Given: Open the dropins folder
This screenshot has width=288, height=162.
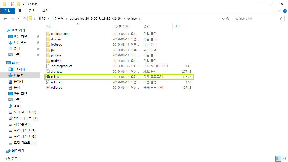Looking at the screenshot, I should [56, 39].
